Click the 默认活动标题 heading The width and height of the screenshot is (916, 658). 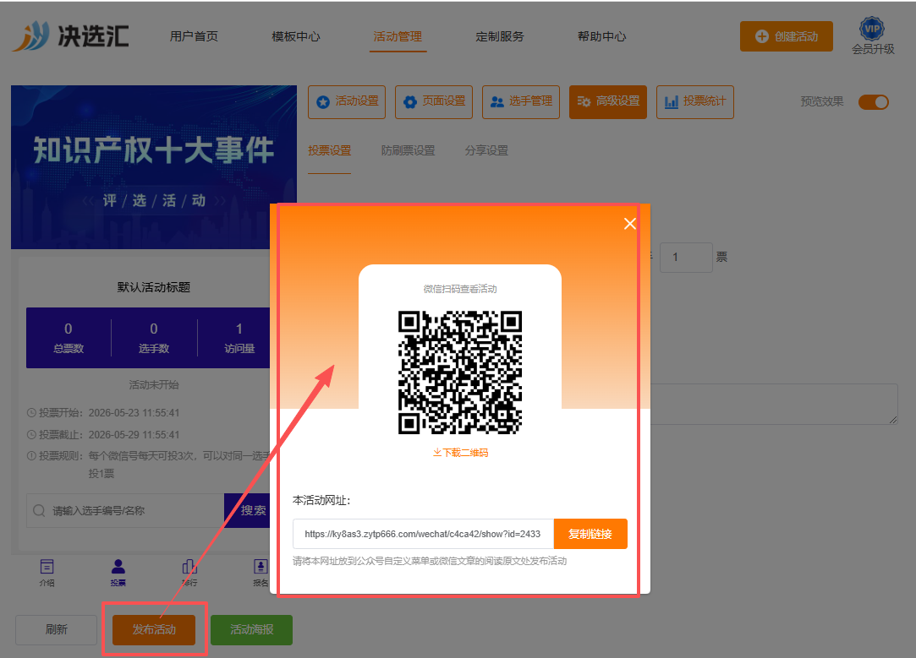[154, 287]
